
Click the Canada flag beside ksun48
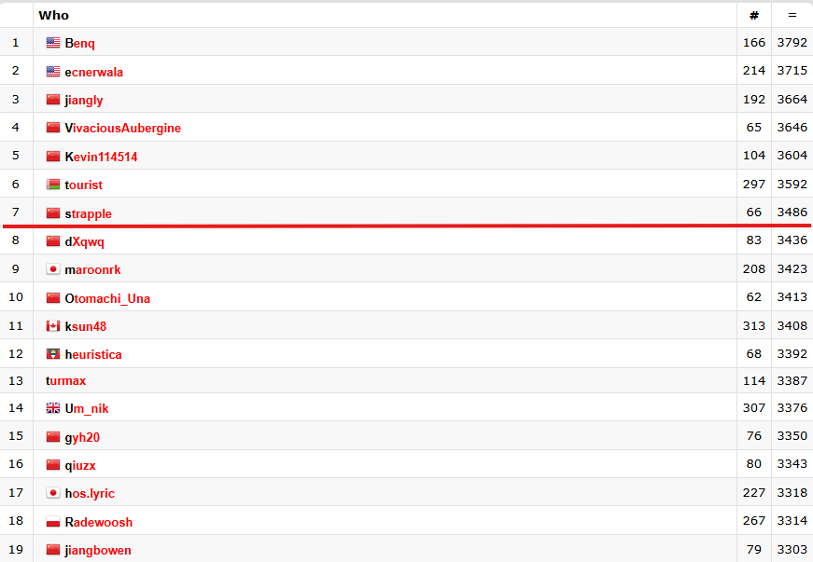pos(53,326)
